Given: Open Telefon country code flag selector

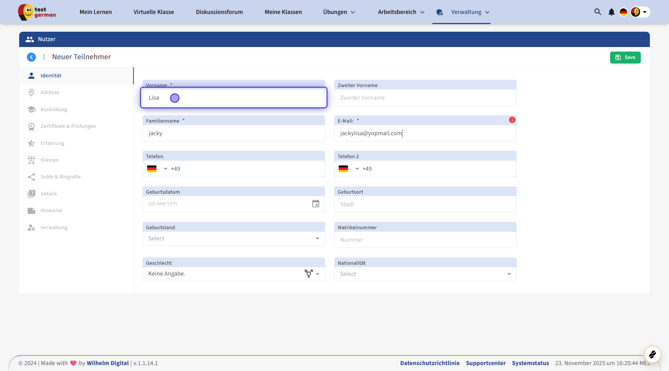Looking at the screenshot, I should coord(157,169).
